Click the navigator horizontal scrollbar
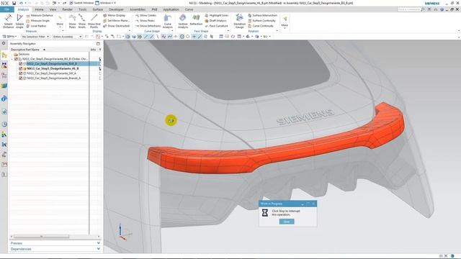Viewport: 461px width, 259px height. pyautogui.click(x=41, y=237)
